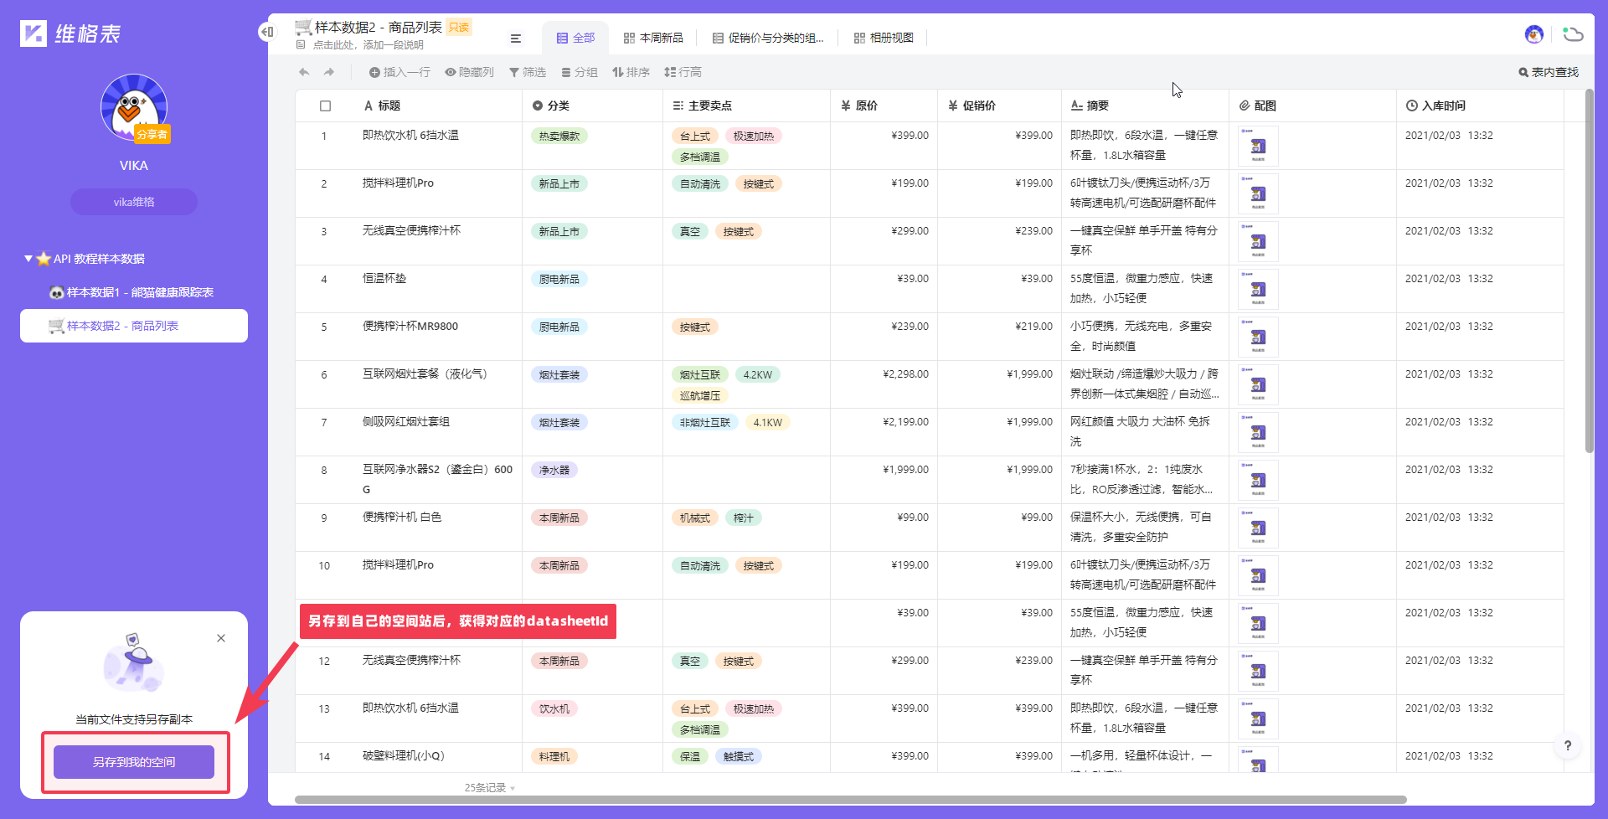
Task: Click the vika维格 space button
Action: pos(134,202)
